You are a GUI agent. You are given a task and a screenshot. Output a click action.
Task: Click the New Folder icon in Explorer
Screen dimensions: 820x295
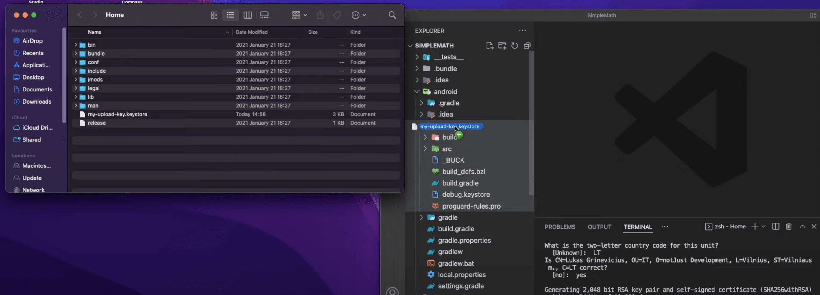(502, 46)
